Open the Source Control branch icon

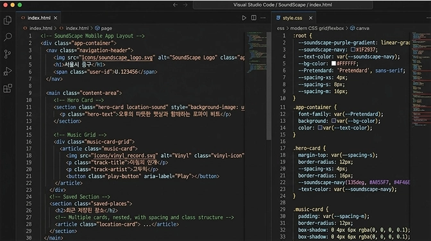pyautogui.click(x=8, y=54)
